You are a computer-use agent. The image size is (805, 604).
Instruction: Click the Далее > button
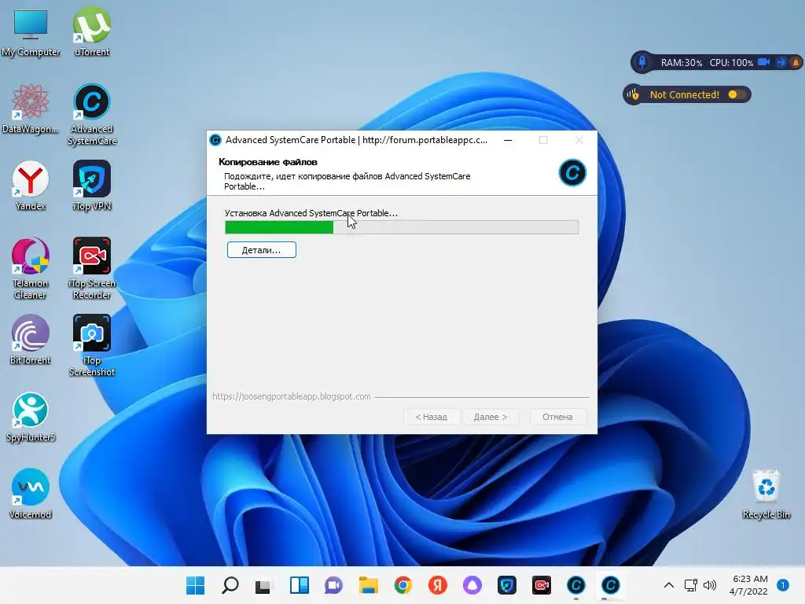click(491, 417)
